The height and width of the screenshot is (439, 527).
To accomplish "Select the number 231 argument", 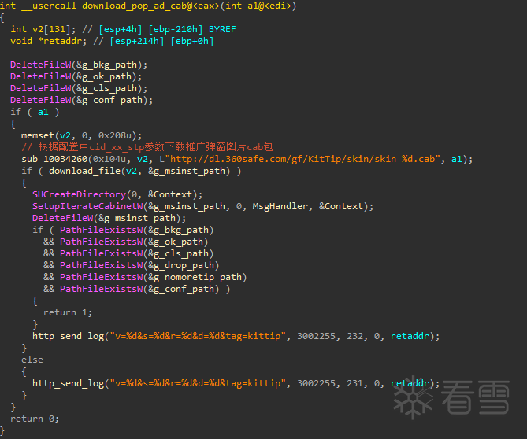I will click(x=355, y=383).
